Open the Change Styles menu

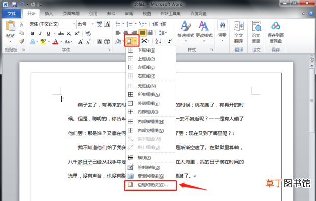[204, 32]
